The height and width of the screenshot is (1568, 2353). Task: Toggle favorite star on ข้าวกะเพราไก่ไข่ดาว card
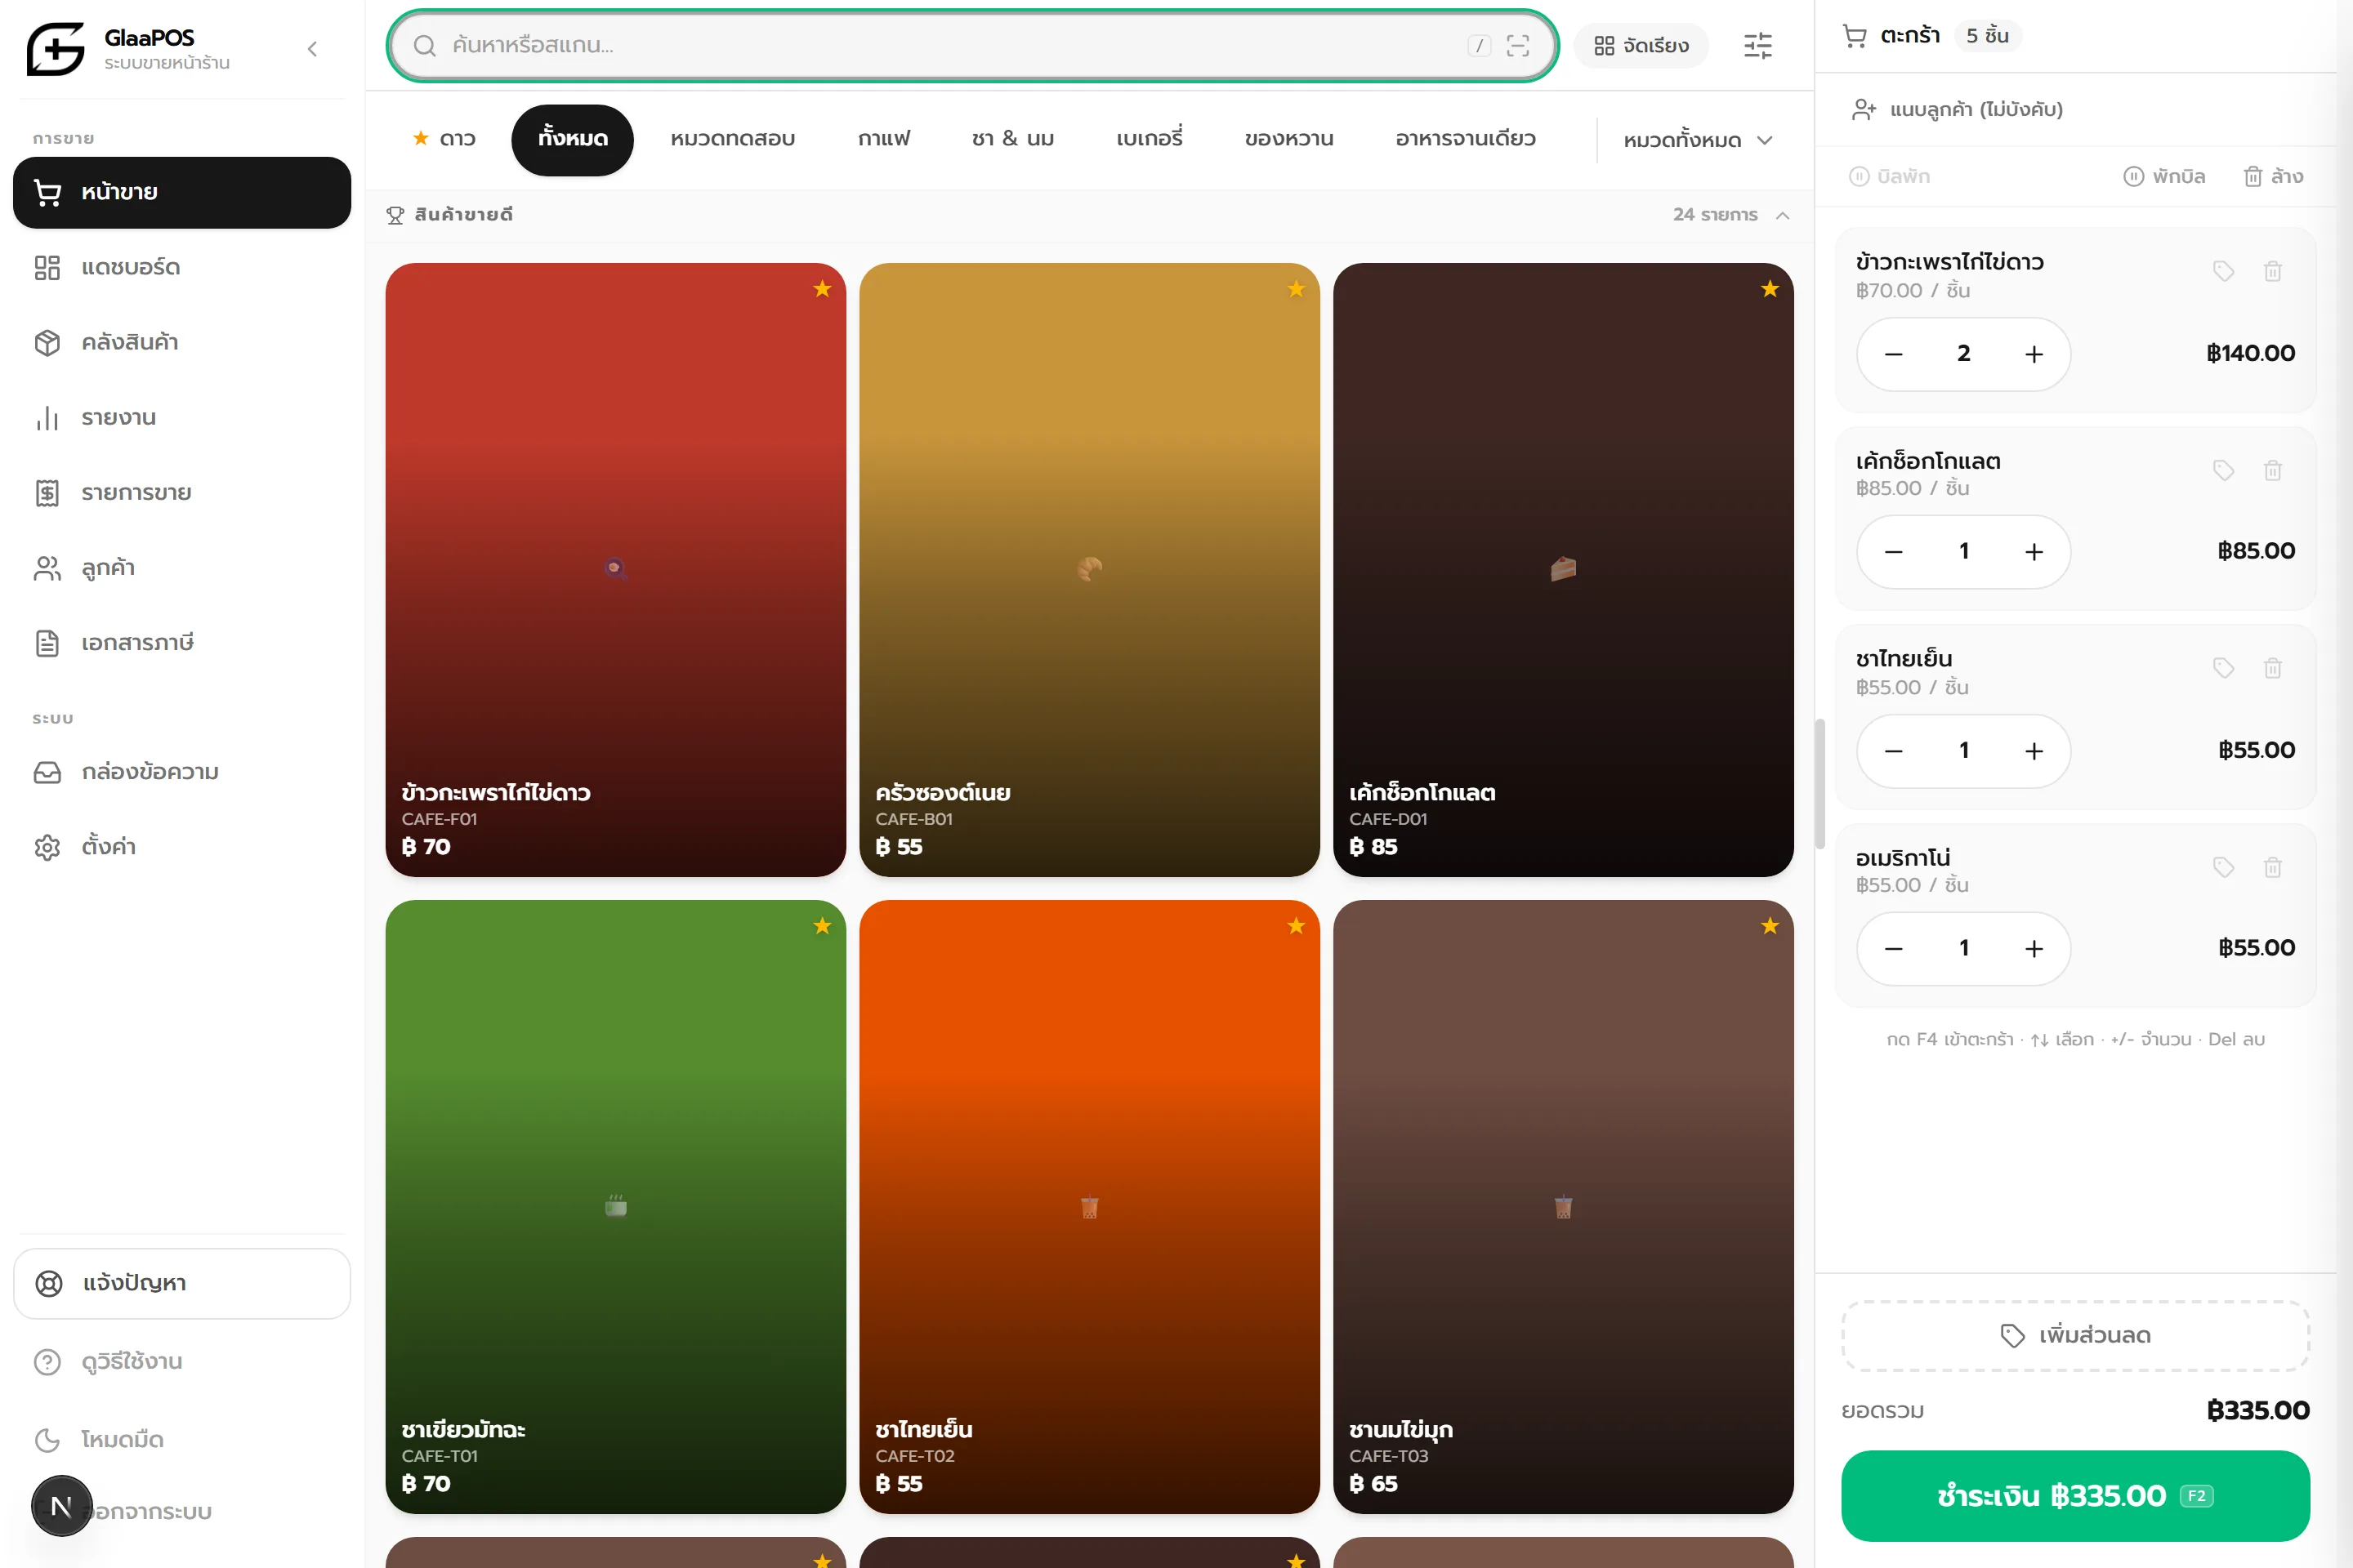point(823,289)
